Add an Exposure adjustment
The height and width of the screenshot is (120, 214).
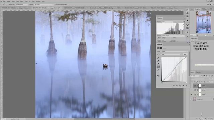pos(204,43)
